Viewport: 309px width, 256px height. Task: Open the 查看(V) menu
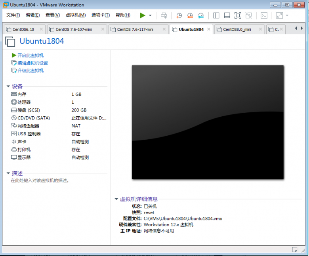[x=53, y=15]
